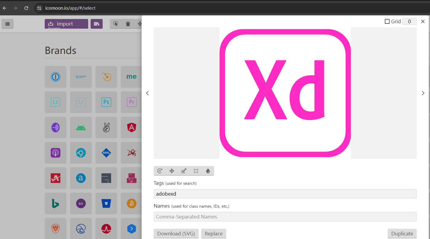This screenshot has height=239, width=430.
Task: Click the move edit tool
Action: click(172, 171)
